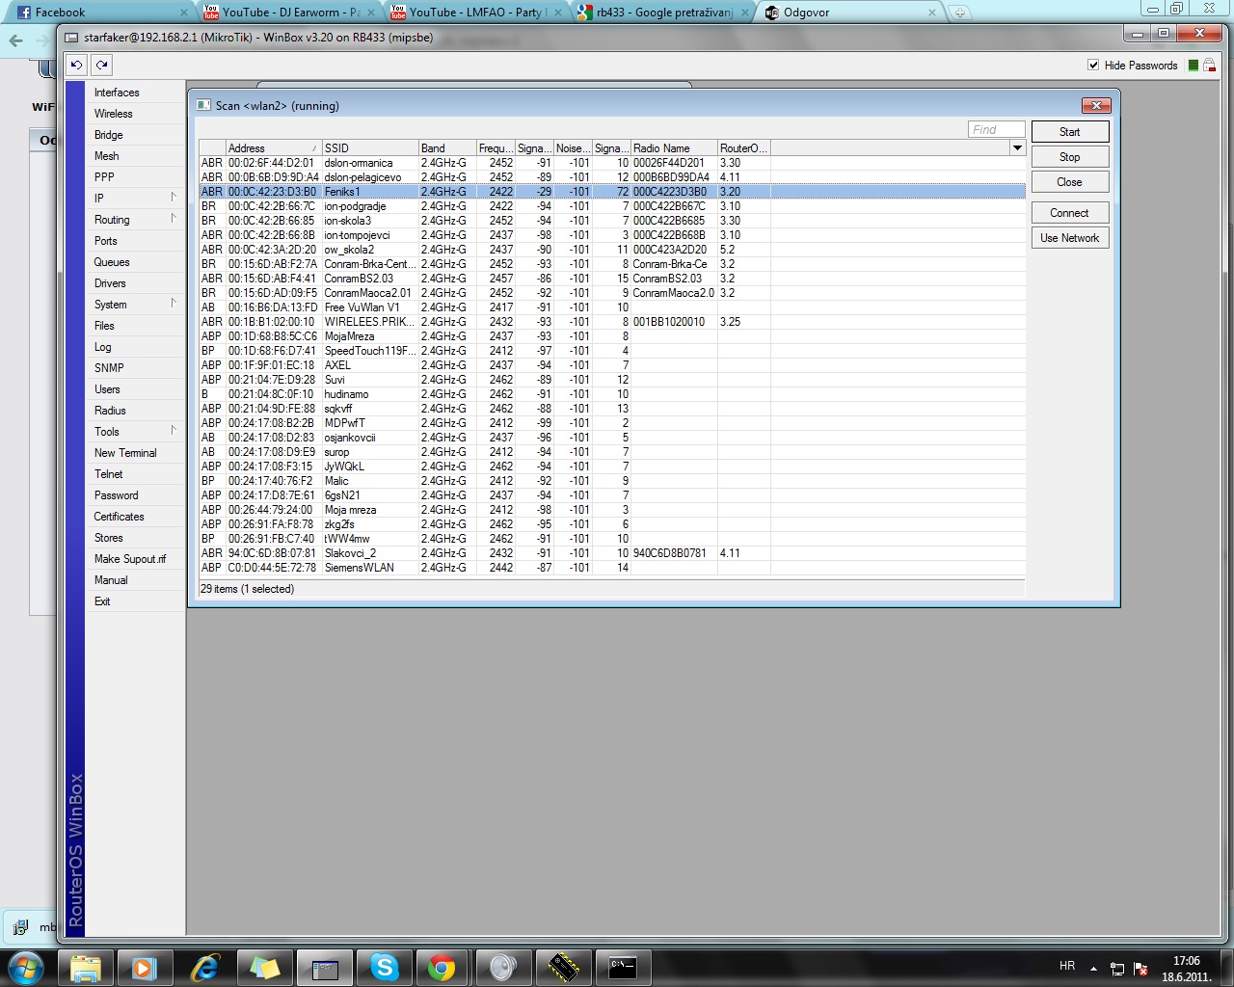The width and height of the screenshot is (1234, 987).
Task: Click the padlock icon in WinBox toolbar
Action: point(1209,65)
